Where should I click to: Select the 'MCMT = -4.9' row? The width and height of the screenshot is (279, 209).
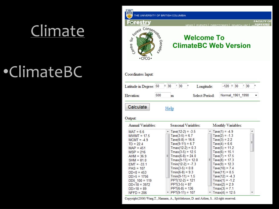pos(138,140)
